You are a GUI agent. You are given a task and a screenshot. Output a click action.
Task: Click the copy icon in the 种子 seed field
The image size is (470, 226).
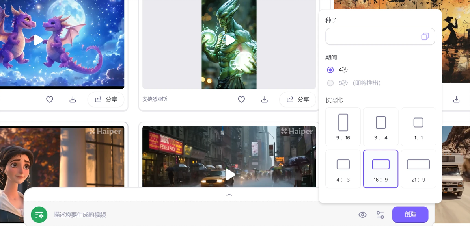[425, 37]
